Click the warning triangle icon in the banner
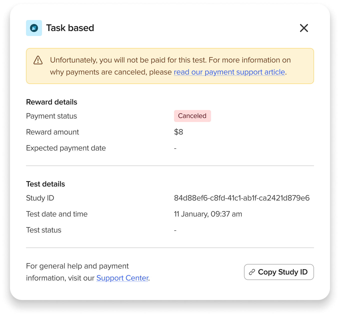Screen dimensions: 340x316 click(38, 60)
